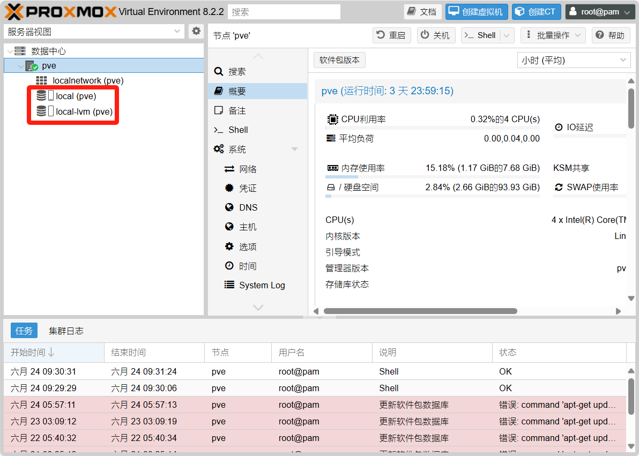Click the Proxmox logo in header
The width and height of the screenshot is (639, 456).
tap(60, 12)
